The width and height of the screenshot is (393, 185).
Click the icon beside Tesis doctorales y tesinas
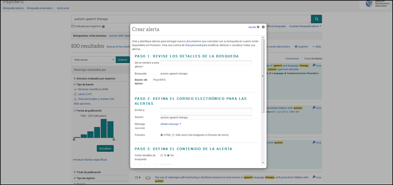[x=75, y=99]
